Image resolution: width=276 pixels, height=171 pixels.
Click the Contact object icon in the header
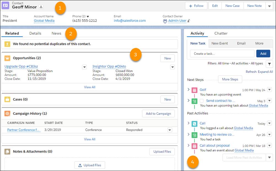coord(6,5)
